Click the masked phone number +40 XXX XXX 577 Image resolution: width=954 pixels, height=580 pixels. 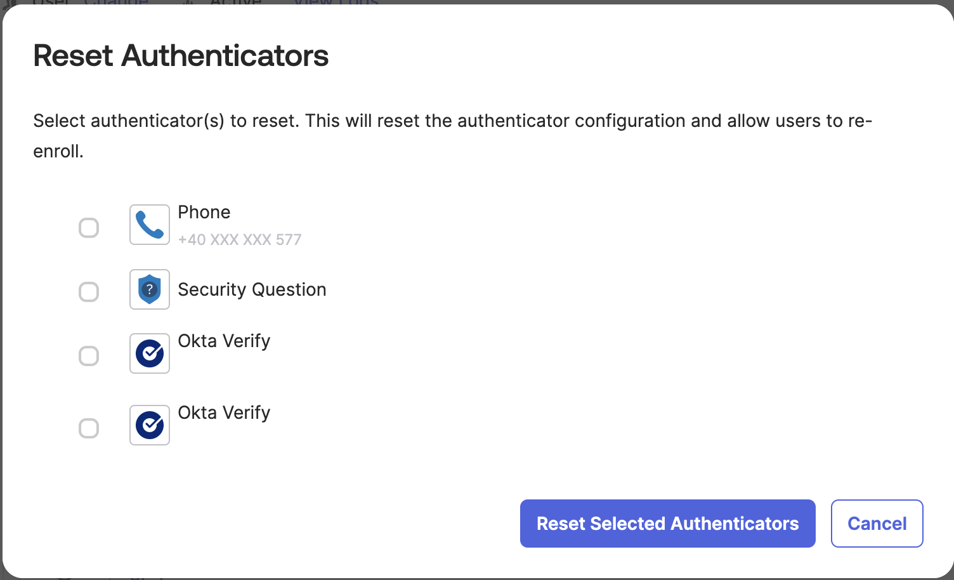pyautogui.click(x=240, y=240)
